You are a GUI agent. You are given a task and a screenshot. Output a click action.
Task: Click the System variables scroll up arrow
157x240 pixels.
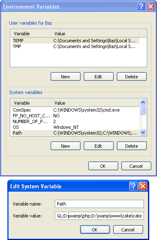[143, 102]
